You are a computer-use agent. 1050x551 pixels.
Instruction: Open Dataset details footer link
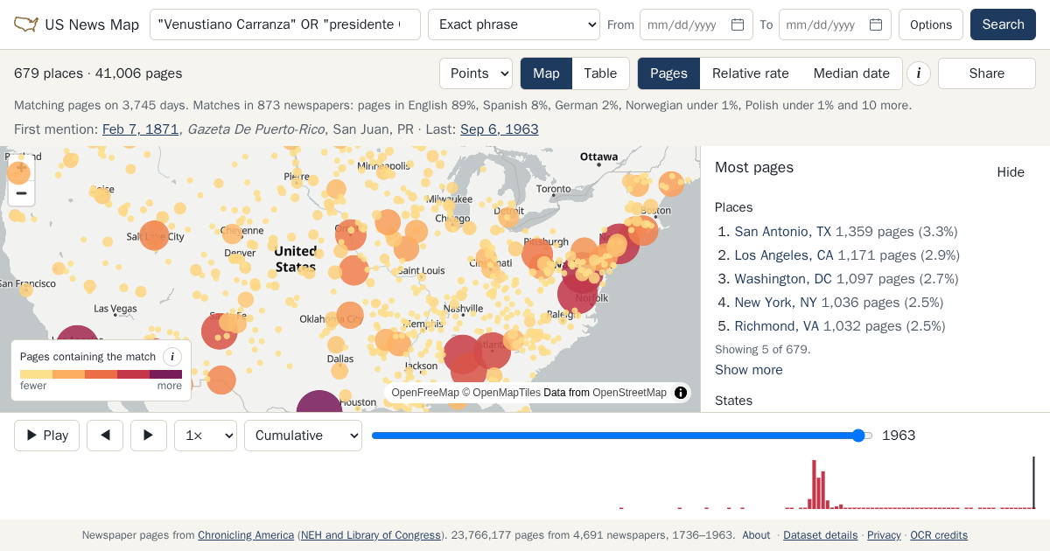[x=820, y=535]
